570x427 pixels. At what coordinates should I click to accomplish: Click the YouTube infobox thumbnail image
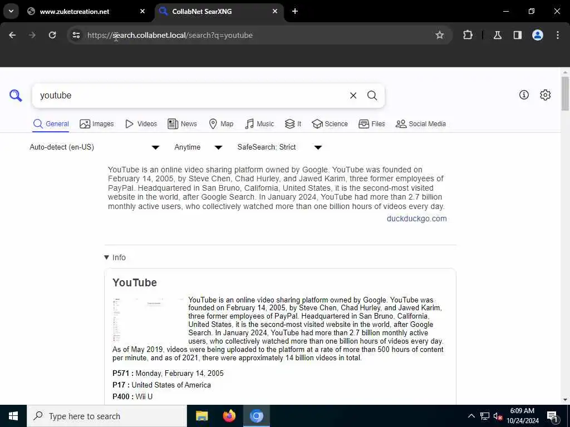click(148, 320)
